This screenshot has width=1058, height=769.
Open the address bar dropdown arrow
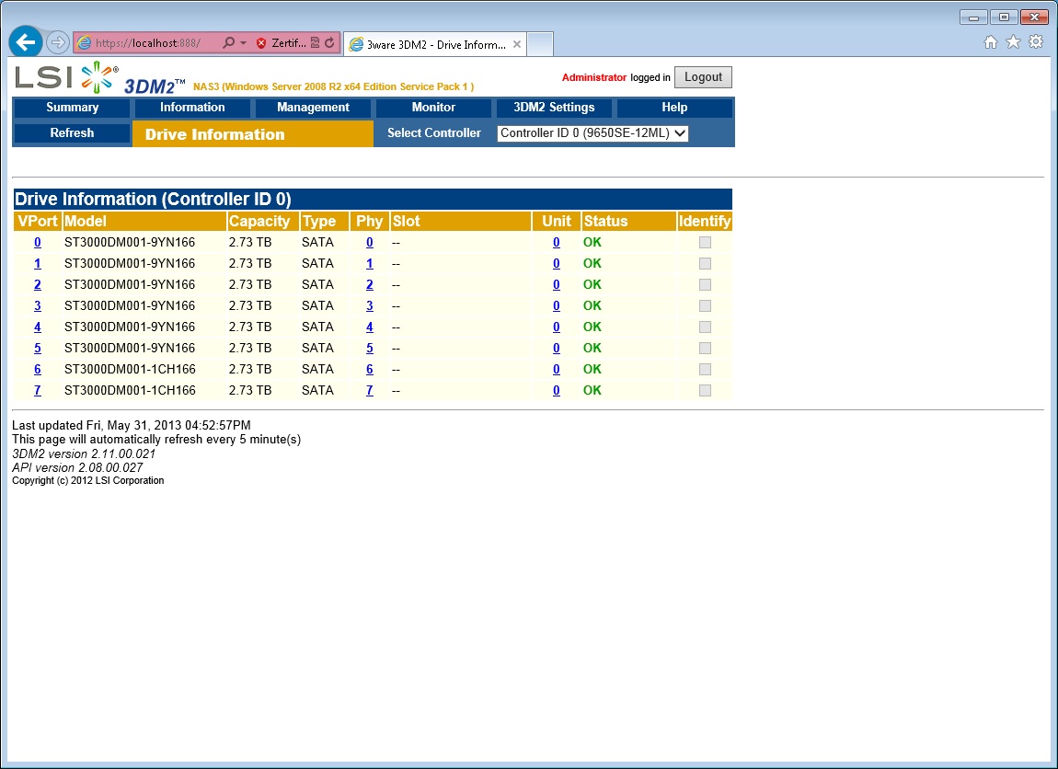coord(243,43)
